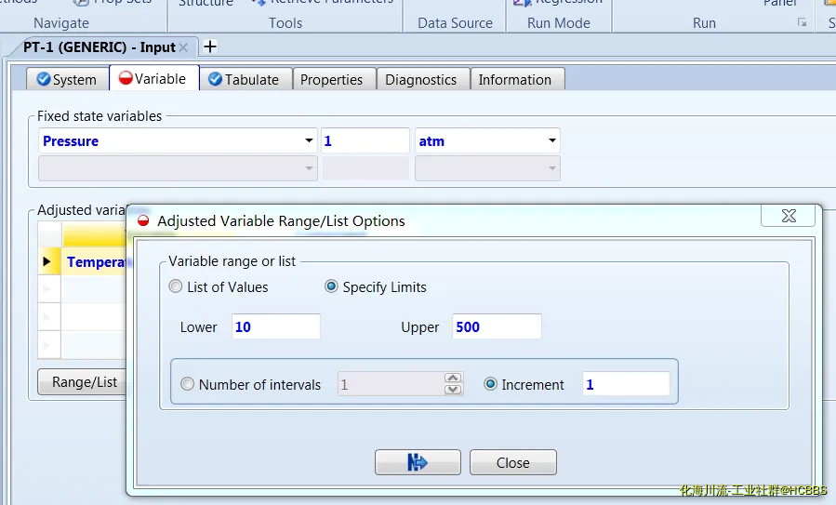Click the Range/List button
This screenshot has height=505, width=836.
pyautogui.click(x=84, y=382)
